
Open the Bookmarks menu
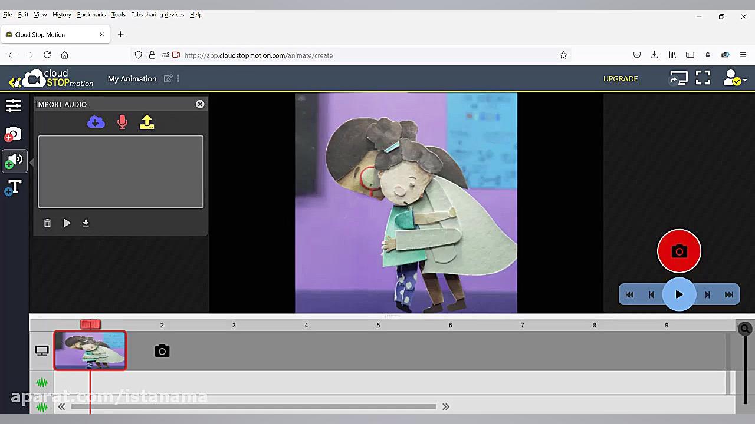pos(91,15)
